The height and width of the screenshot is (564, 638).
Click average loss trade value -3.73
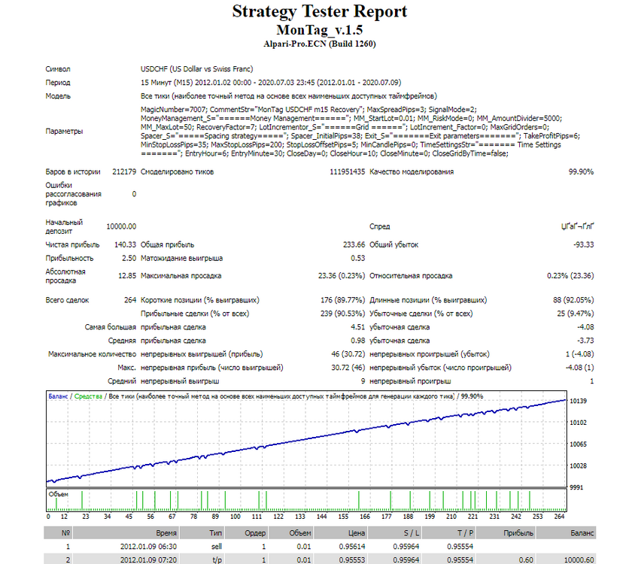click(x=585, y=341)
